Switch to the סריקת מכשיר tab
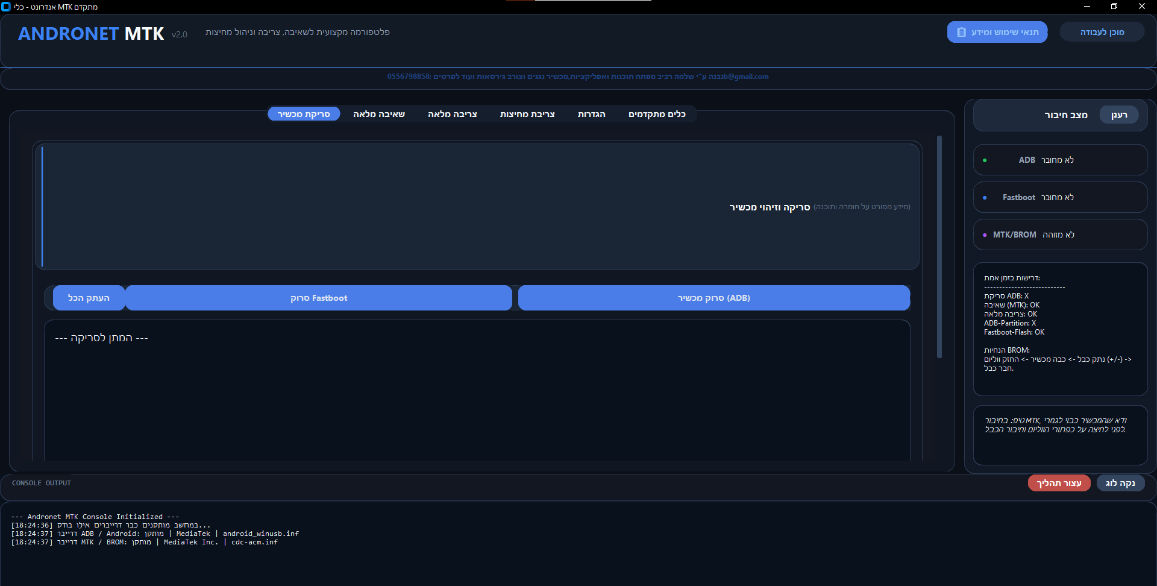This screenshot has height=586, width=1157. 304,114
